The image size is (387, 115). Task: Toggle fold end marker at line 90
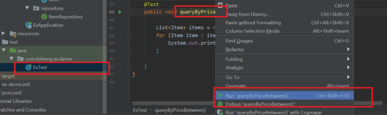click(129, 51)
